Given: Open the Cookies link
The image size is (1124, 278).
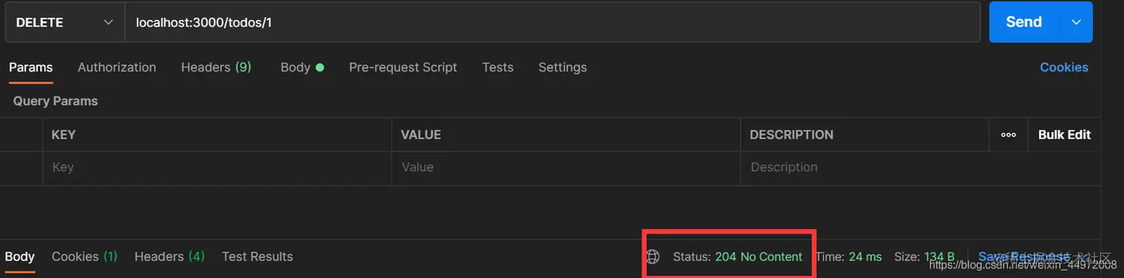Looking at the screenshot, I should 1064,67.
